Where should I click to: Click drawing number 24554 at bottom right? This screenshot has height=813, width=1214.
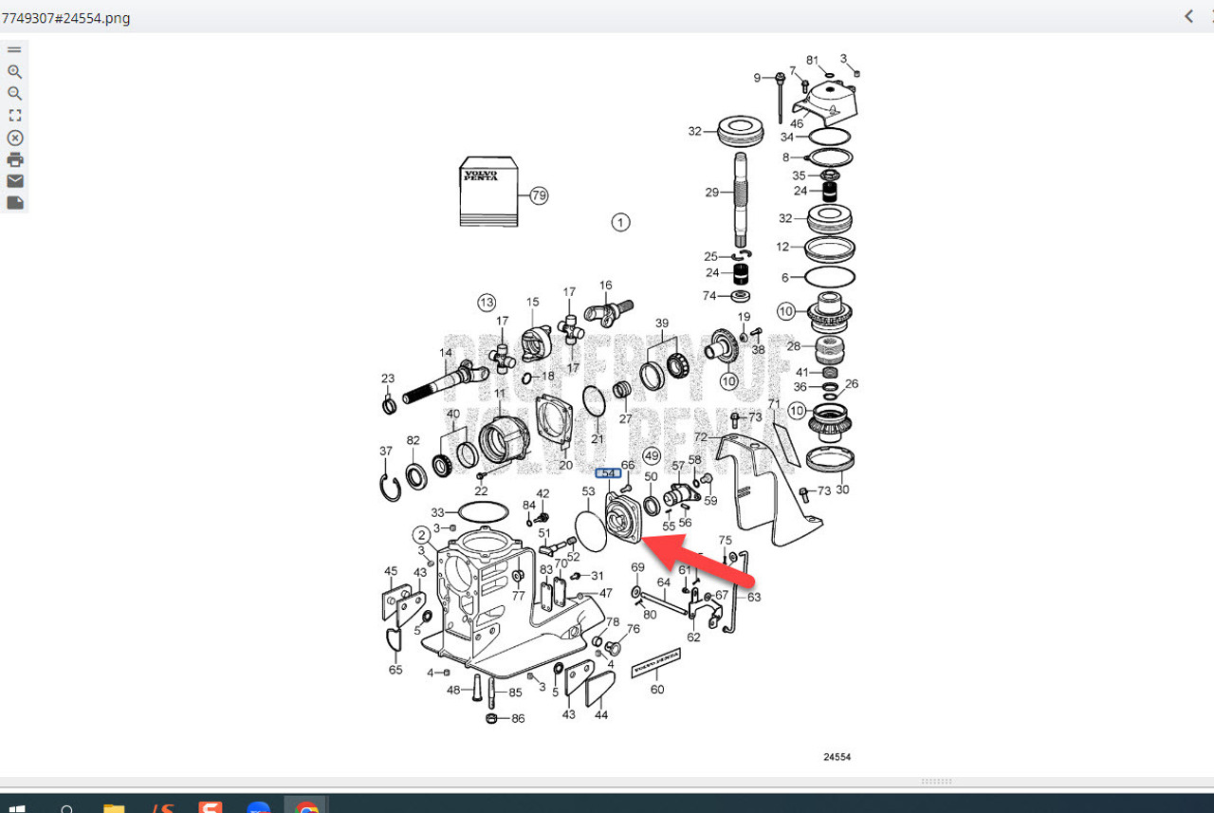click(837, 757)
